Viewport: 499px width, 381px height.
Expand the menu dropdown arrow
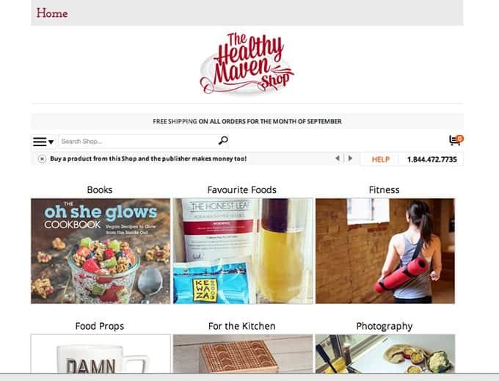[51, 142]
